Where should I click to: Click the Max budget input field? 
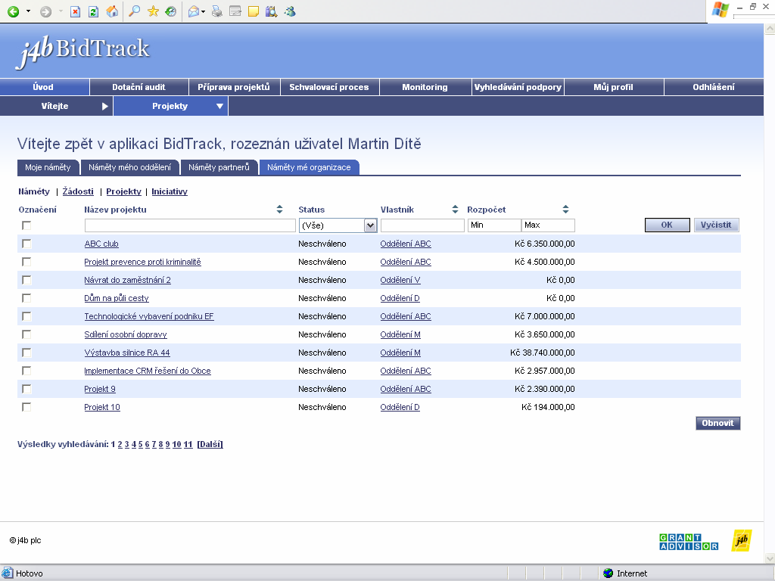[548, 225]
